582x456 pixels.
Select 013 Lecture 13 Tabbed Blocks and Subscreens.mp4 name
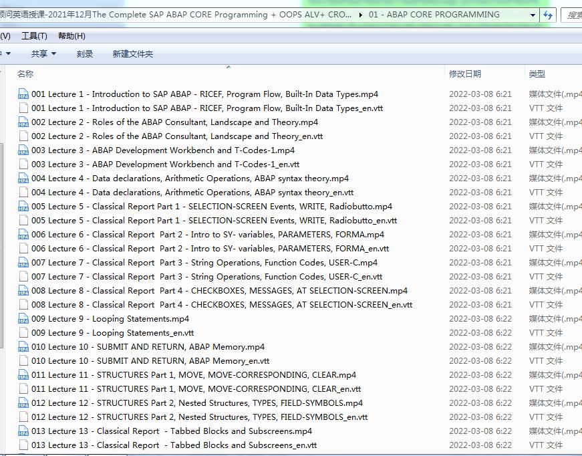point(172,431)
